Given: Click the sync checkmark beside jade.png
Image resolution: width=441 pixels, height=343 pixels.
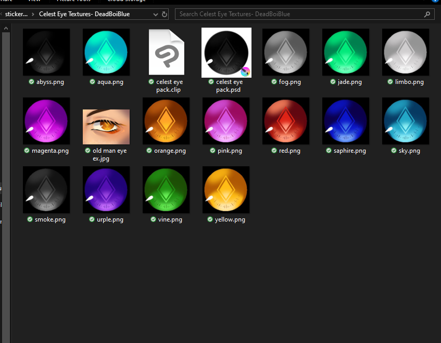Looking at the screenshot, I should (333, 82).
